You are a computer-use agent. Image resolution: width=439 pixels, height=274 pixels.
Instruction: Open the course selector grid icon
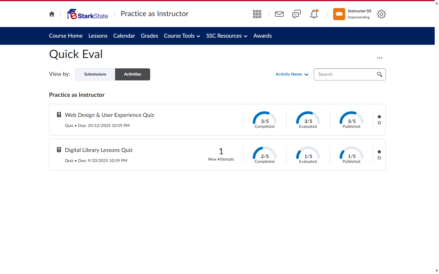click(x=257, y=14)
